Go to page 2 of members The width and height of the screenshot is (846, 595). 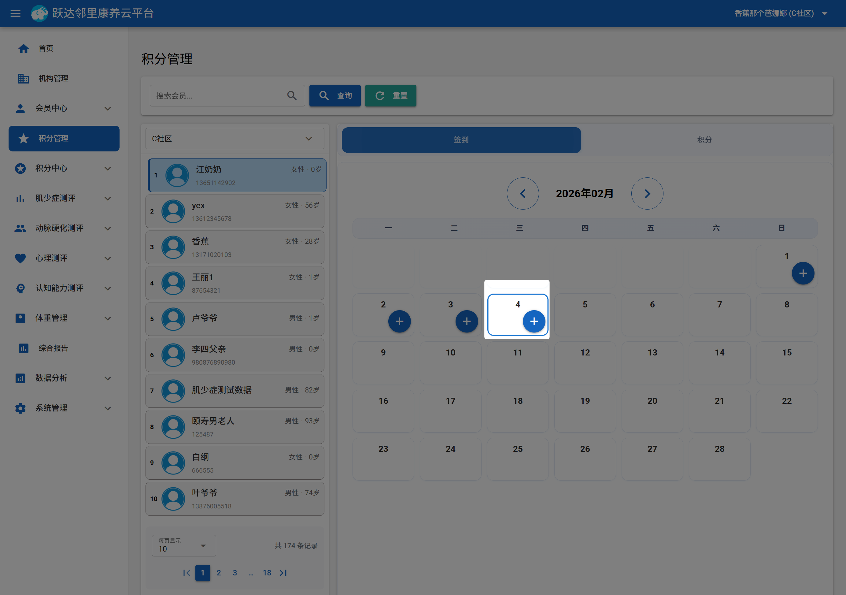(219, 573)
